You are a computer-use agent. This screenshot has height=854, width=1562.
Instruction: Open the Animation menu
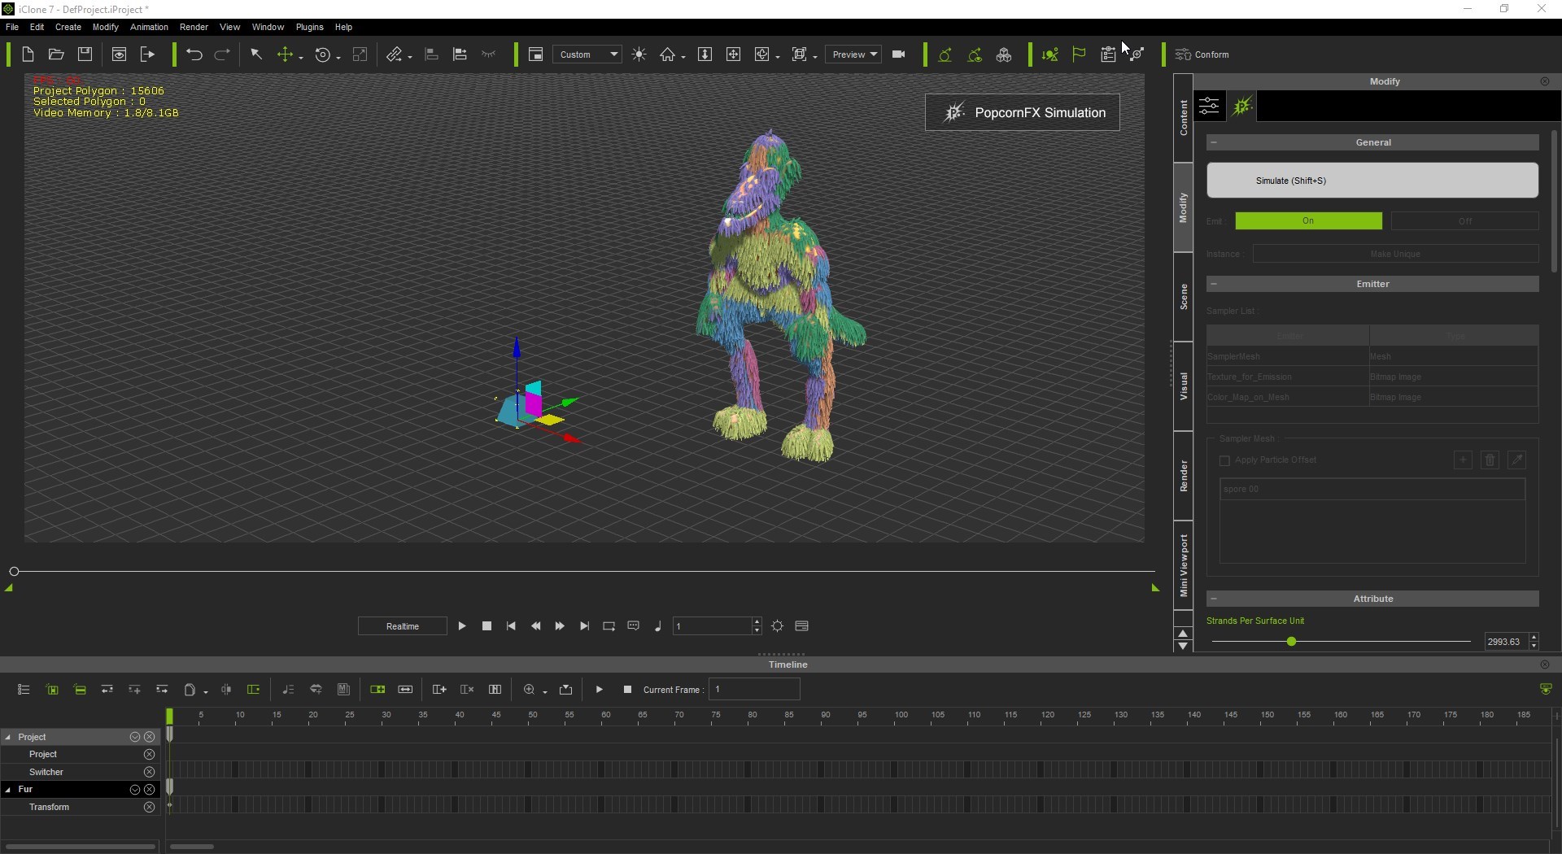(149, 27)
